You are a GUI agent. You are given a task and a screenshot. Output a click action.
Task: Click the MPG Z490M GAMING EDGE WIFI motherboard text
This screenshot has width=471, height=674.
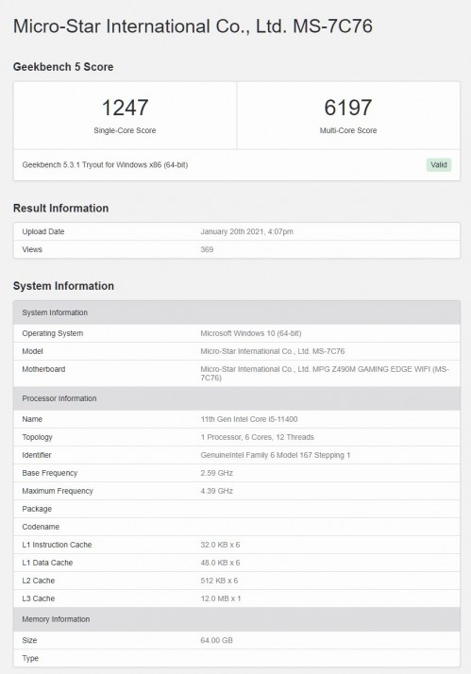coord(325,374)
